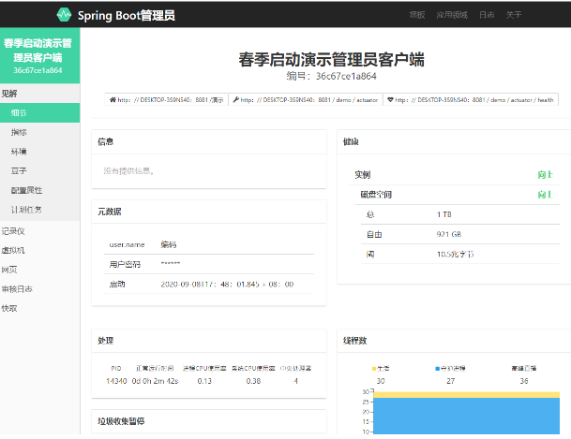Open 配置属性 in the sidebar

pos(25,190)
